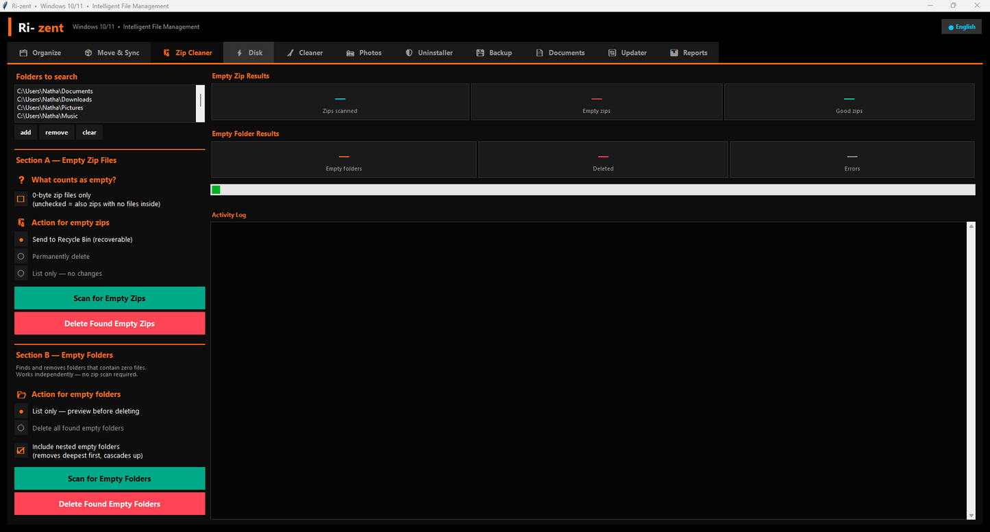
Task: Click the Reports tab icon
Action: point(674,53)
